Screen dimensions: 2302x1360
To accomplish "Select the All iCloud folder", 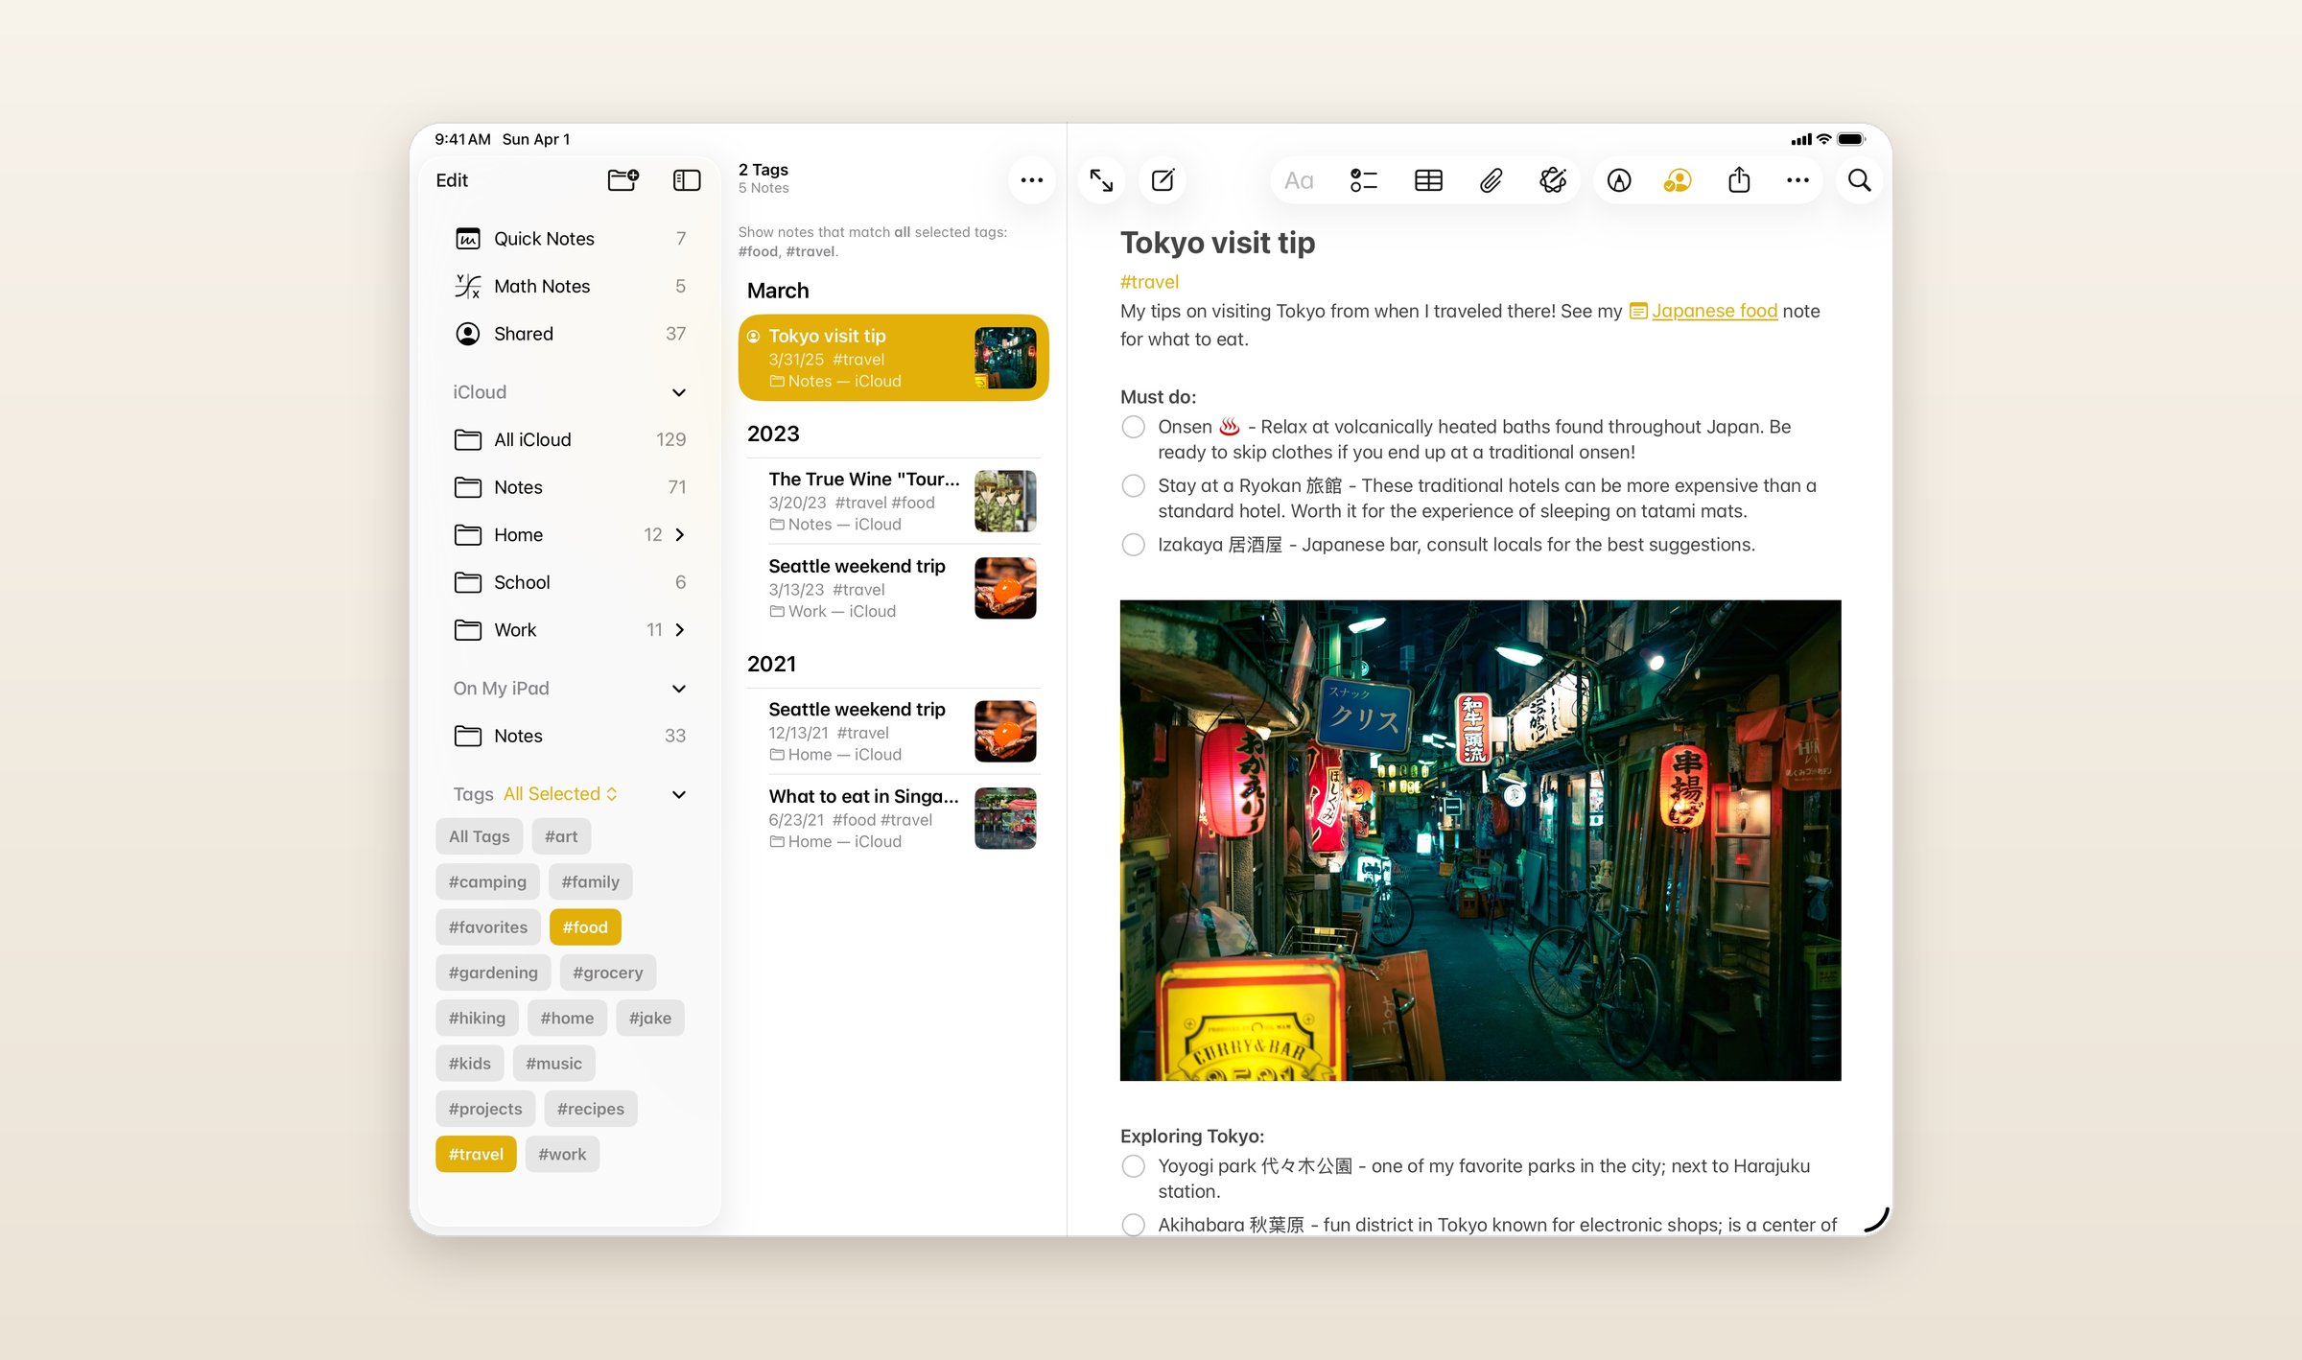I will tap(570, 439).
